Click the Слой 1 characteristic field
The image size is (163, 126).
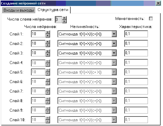pyautogui.click(x=136, y=34)
